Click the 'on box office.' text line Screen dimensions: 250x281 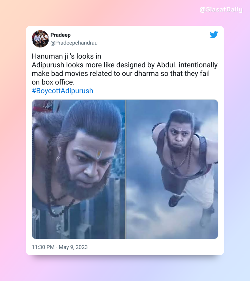point(53,82)
